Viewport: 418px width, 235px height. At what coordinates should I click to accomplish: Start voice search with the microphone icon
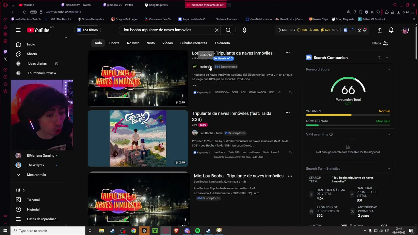coord(245,30)
